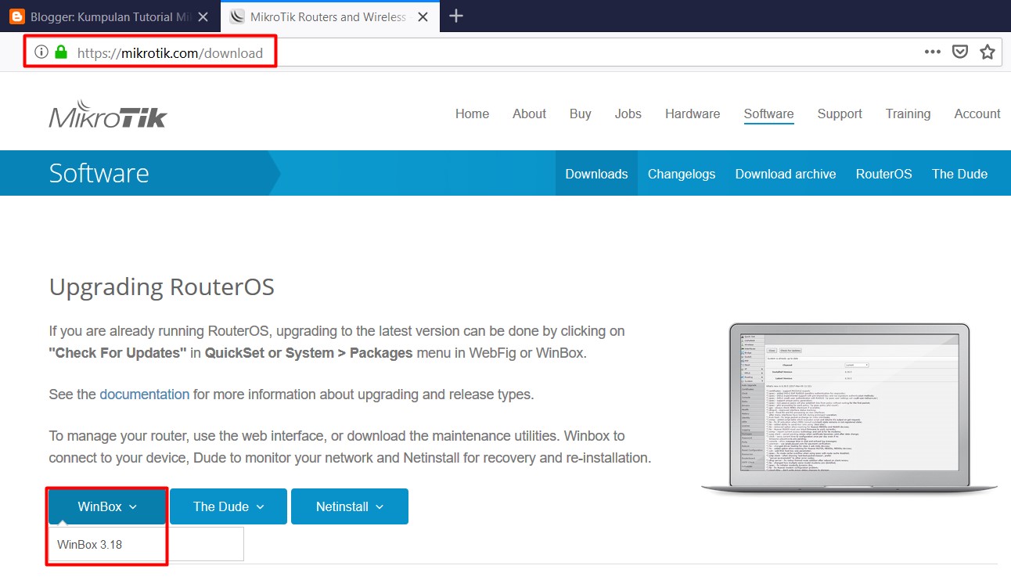The width and height of the screenshot is (1011, 580).
Task: Save page with the Pocket icon
Action: (x=960, y=52)
